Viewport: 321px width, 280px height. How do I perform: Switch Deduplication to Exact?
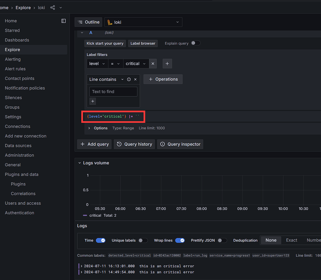pyautogui.click(x=291, y=240)
